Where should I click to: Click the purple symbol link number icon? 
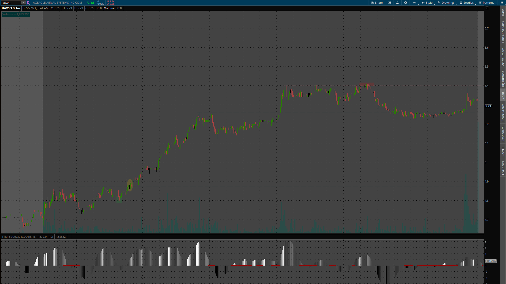pyautogui.click(x=28, y=3)
